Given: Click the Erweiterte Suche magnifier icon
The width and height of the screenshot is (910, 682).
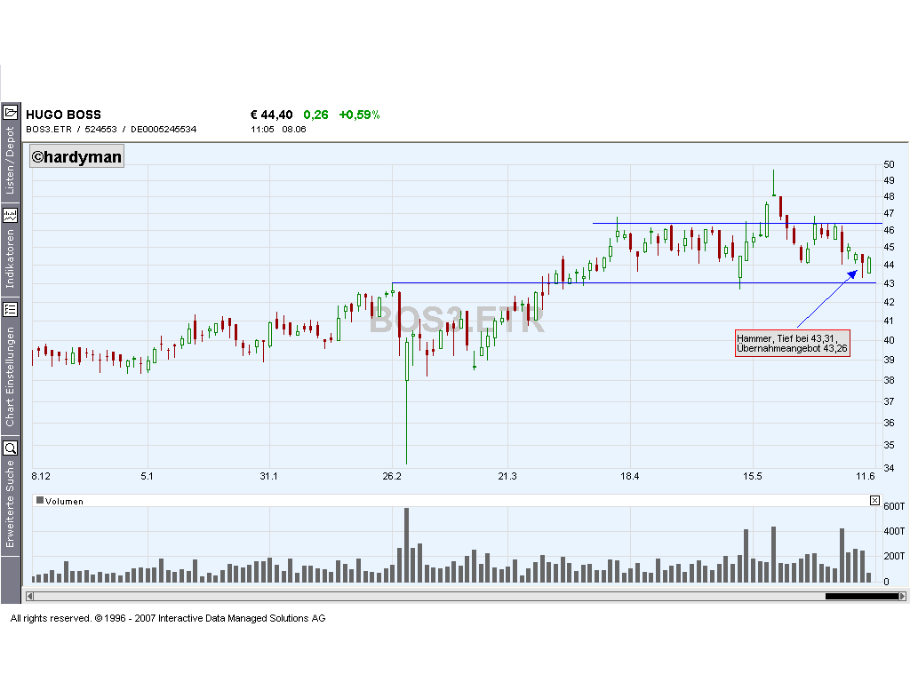Looking at the screenshot, I should pyautogui.click(x=10, y=447).
